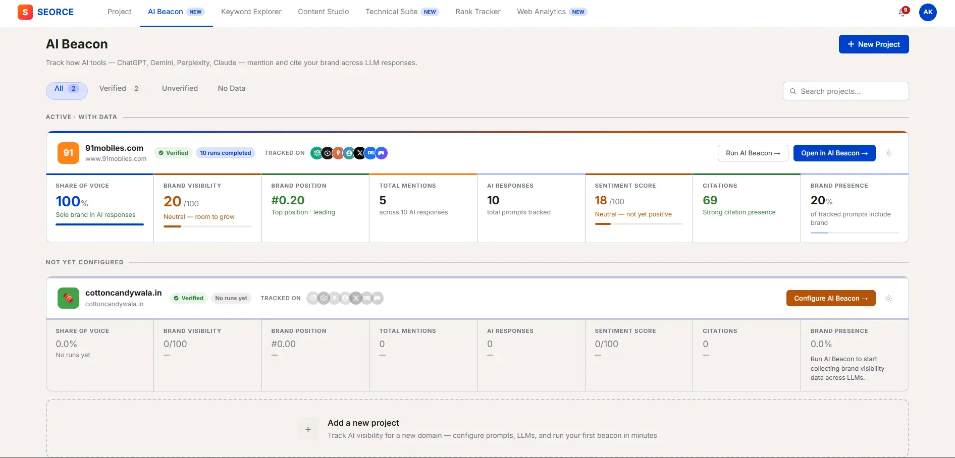Click 'Strong citation presence' text
Viewport: 955px width, 458px height.
tap(739, 212)
